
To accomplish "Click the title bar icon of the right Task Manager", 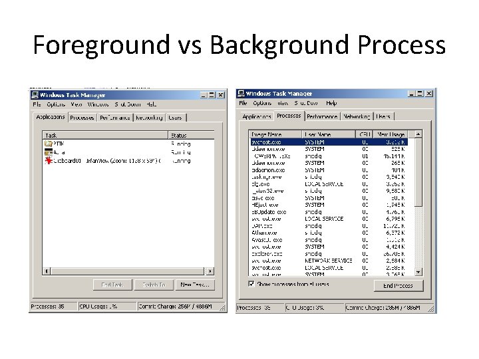I will coord(241,94).
